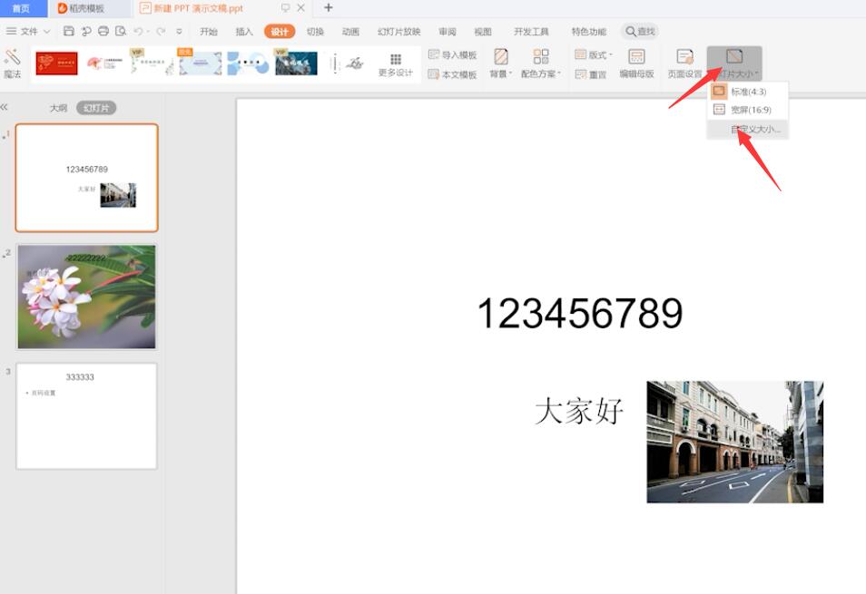Switch to the 视图 ribbon tab

(483, 32)
